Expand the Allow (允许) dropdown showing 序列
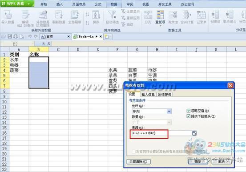 click(152, 111)
